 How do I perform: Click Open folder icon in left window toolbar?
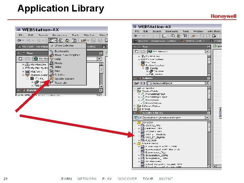(84, 41)
